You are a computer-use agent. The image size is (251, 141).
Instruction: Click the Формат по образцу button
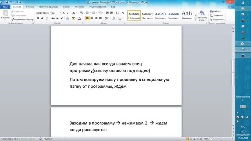point(22,20)
